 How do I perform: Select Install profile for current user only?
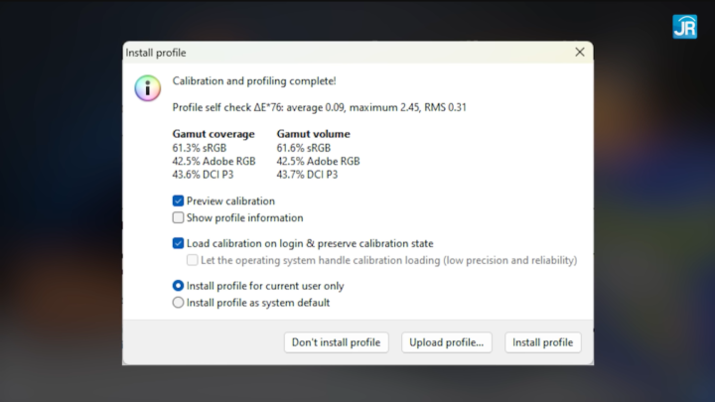pyautogui.click(x=178, y=286)
